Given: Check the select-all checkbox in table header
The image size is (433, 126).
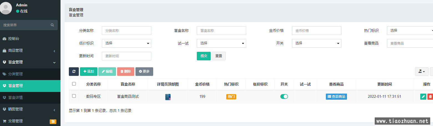Looking at the screenshot, I should pos(74,84).
